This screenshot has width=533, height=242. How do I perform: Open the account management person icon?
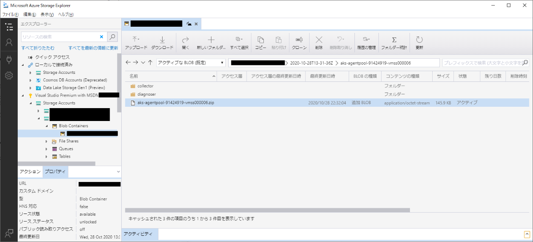tap(9, 42)
